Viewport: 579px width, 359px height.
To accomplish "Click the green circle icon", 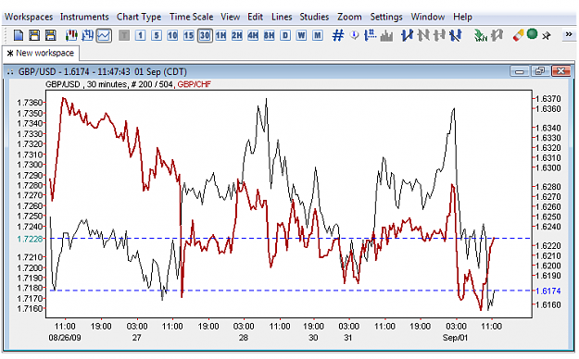I will pyautogui.click(x=532, y=34).
